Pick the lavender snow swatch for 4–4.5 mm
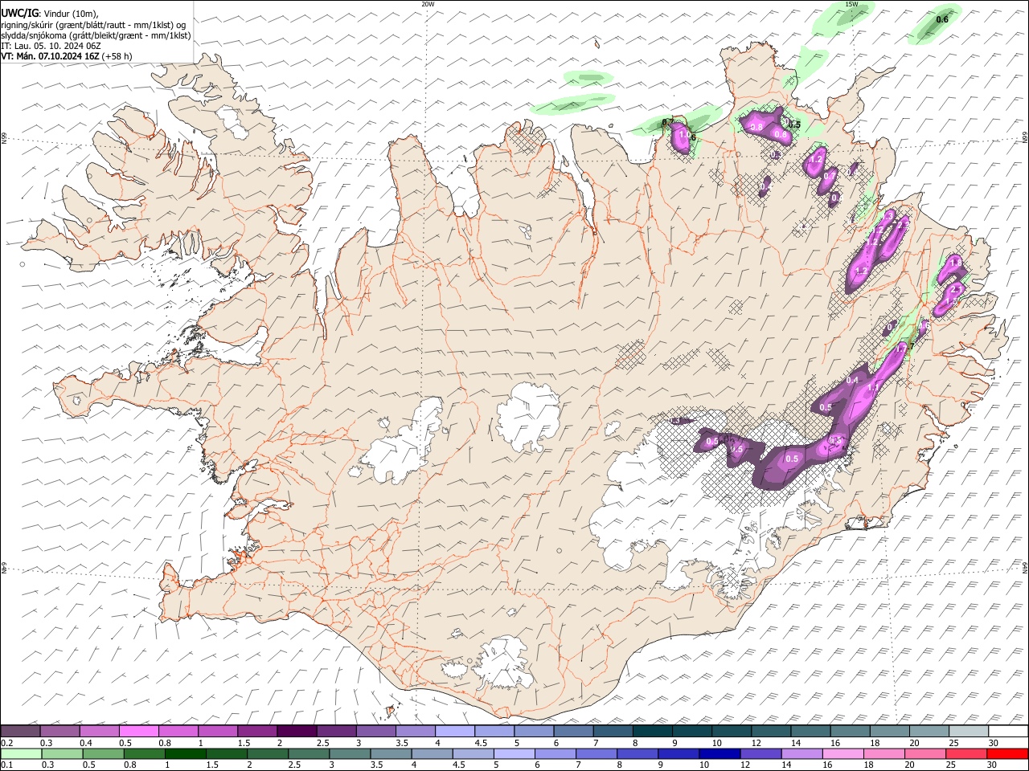Screen dimensions: 1029x771 (454, 732)
